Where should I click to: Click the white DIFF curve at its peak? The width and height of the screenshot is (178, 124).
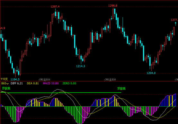coord(57,90)
